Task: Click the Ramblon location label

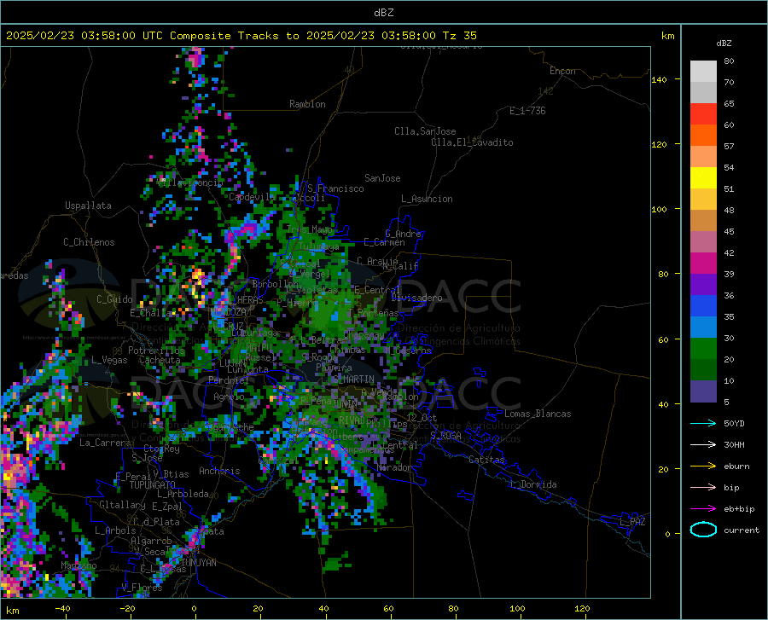Action: coord(307,104)
